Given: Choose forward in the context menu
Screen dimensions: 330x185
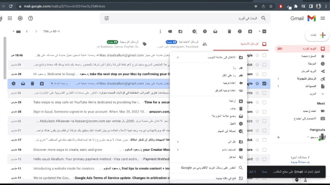Looking at the screenshot, I should pos(208,83).
